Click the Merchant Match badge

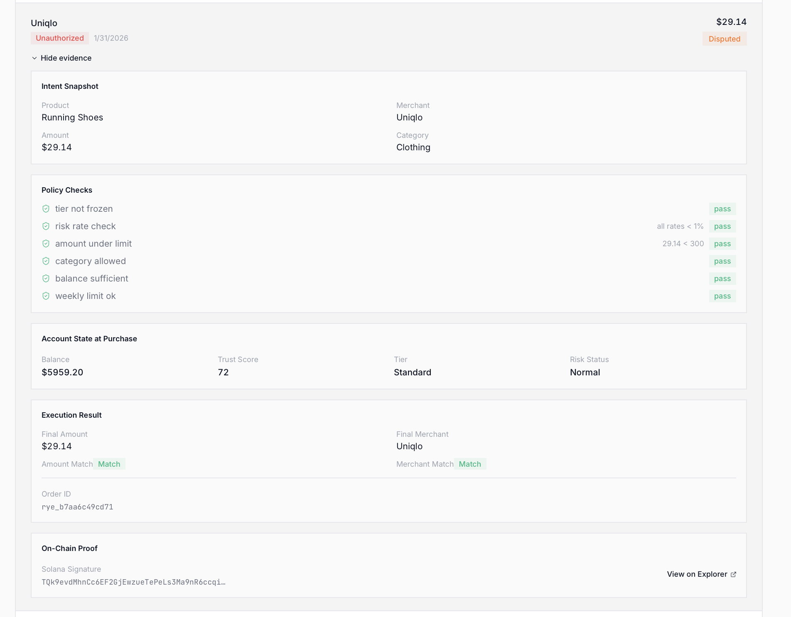(470, 464)
